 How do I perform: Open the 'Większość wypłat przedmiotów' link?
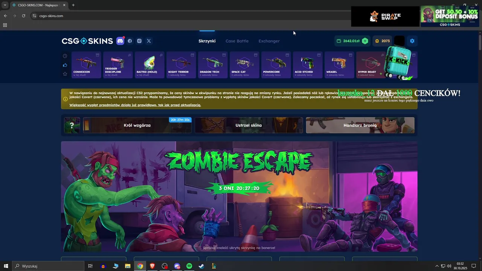click(x=135, y=105)
